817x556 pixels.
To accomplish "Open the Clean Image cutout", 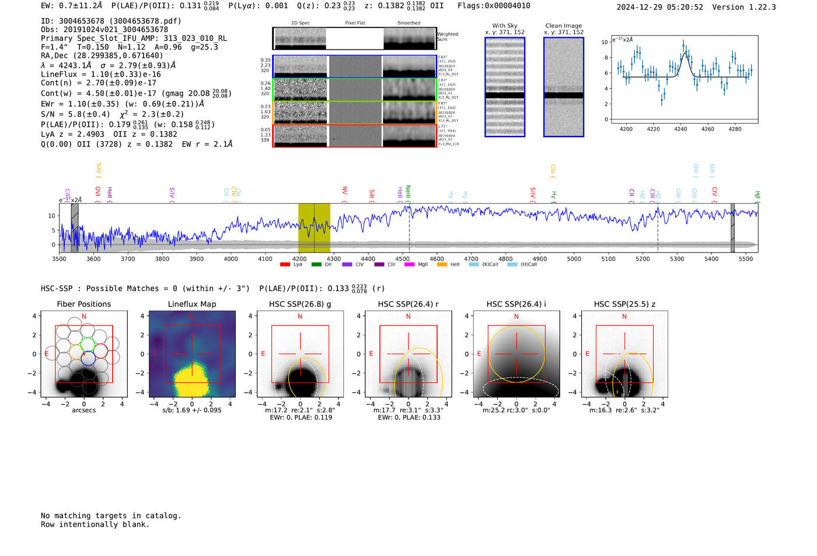I will 564,87.
